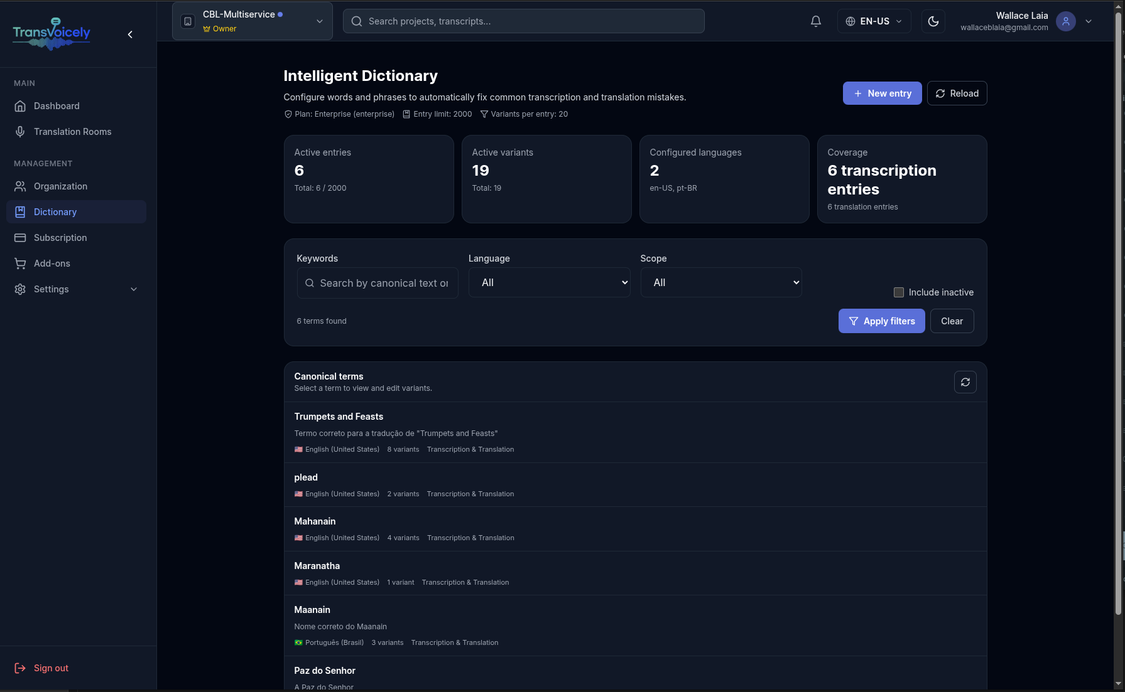Click the 6 terms found text
Viewport: 1125px width, 692px height.
click(322, 321)
